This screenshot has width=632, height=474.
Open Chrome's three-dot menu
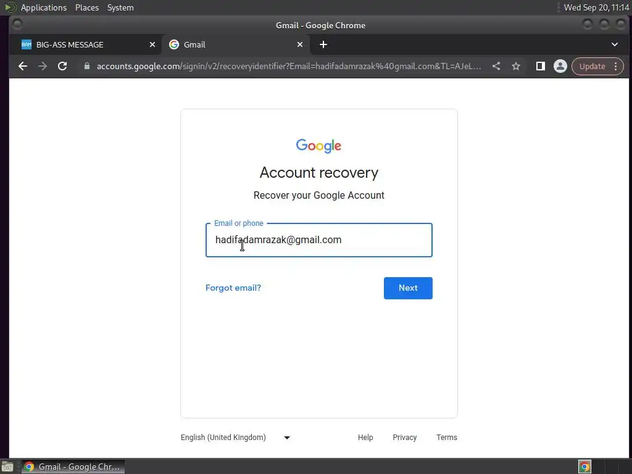(x=615, y=66)
